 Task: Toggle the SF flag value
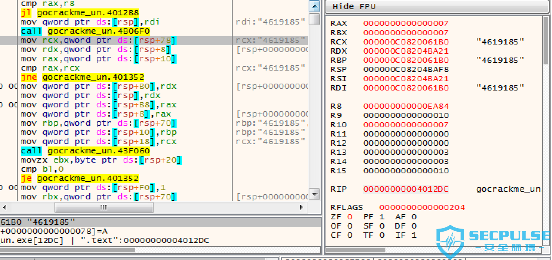382,226
